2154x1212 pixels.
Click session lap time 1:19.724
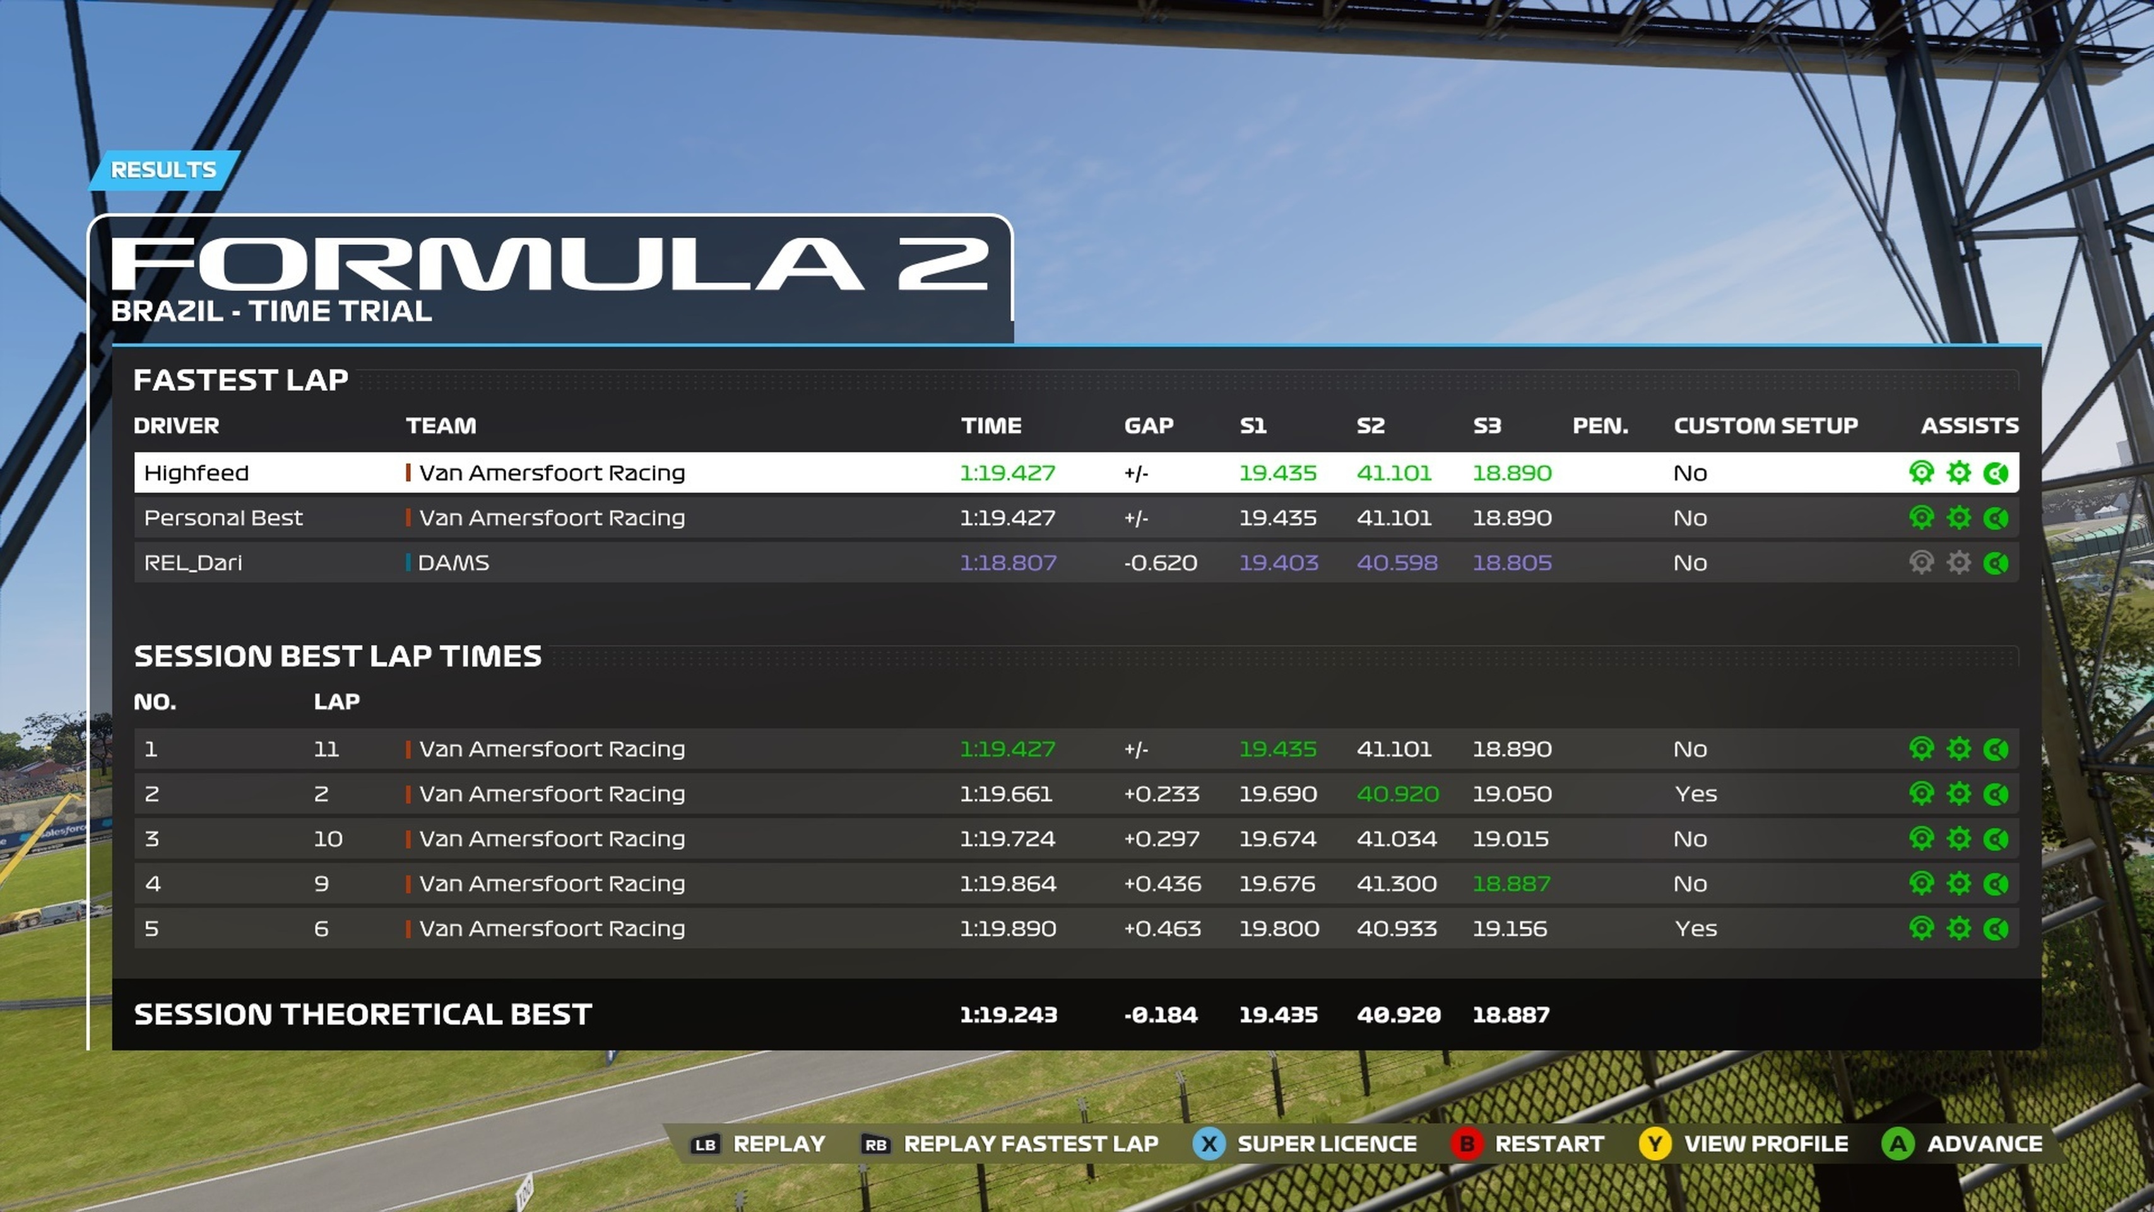coord(1008,839)
